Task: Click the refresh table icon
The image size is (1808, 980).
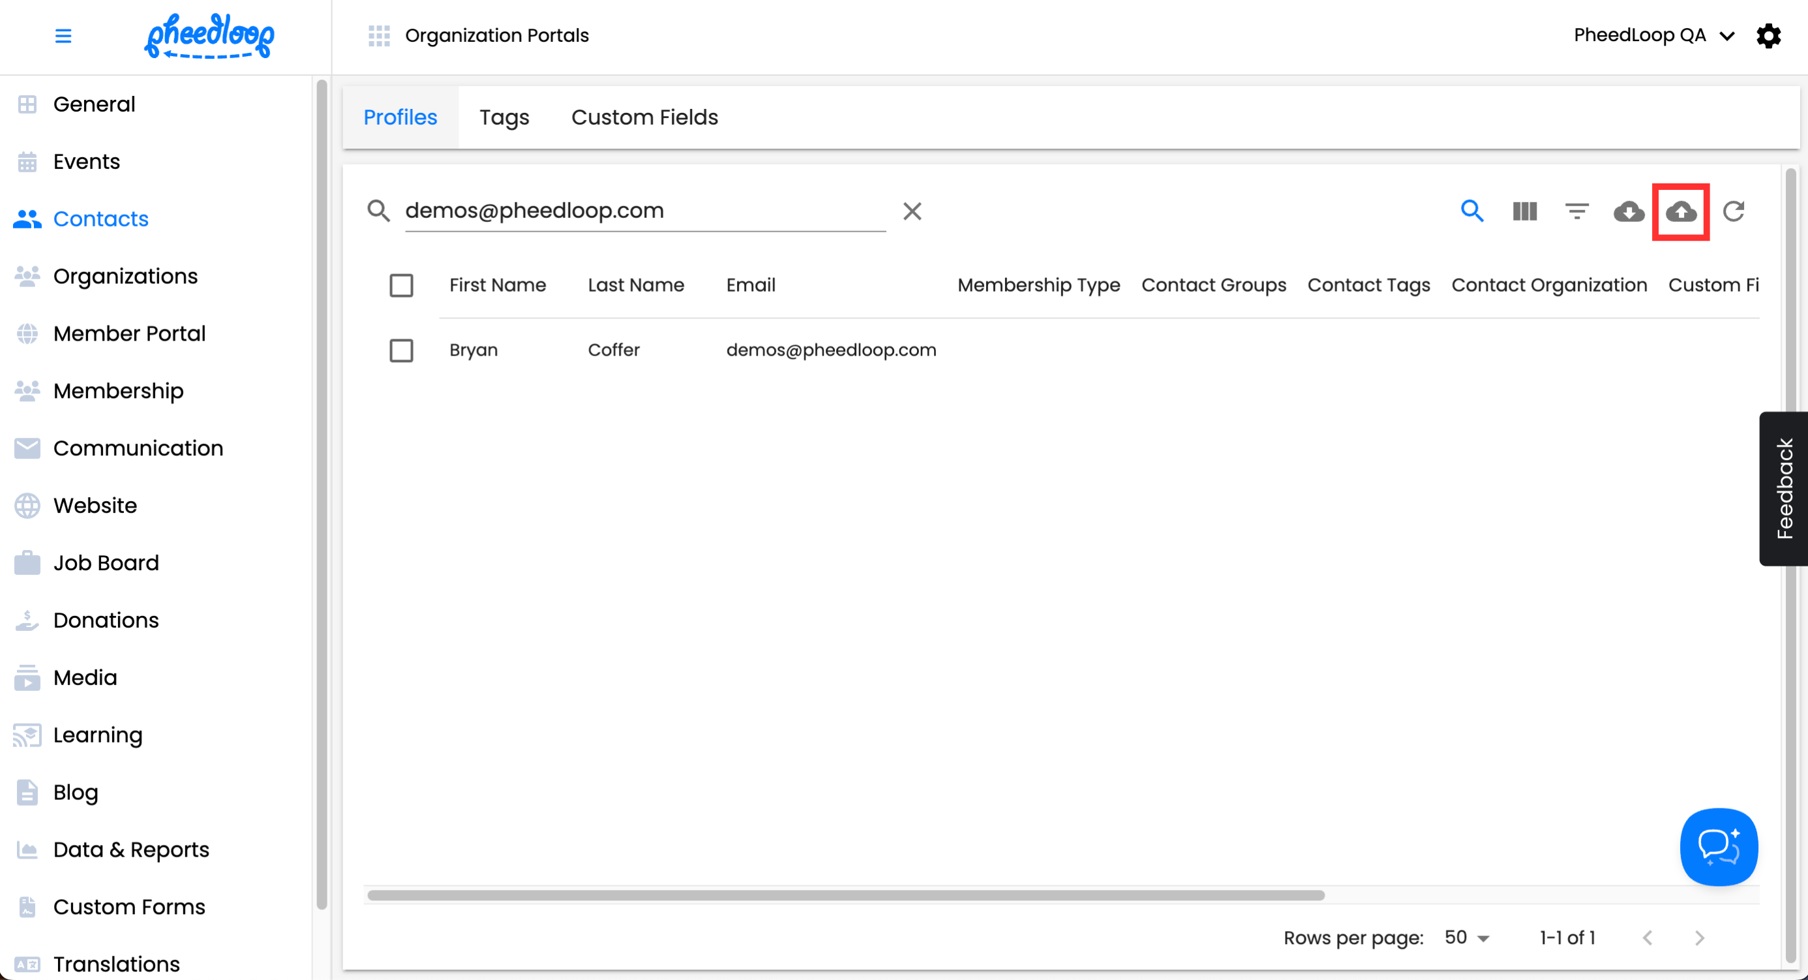Action: tap(1733, 211)
